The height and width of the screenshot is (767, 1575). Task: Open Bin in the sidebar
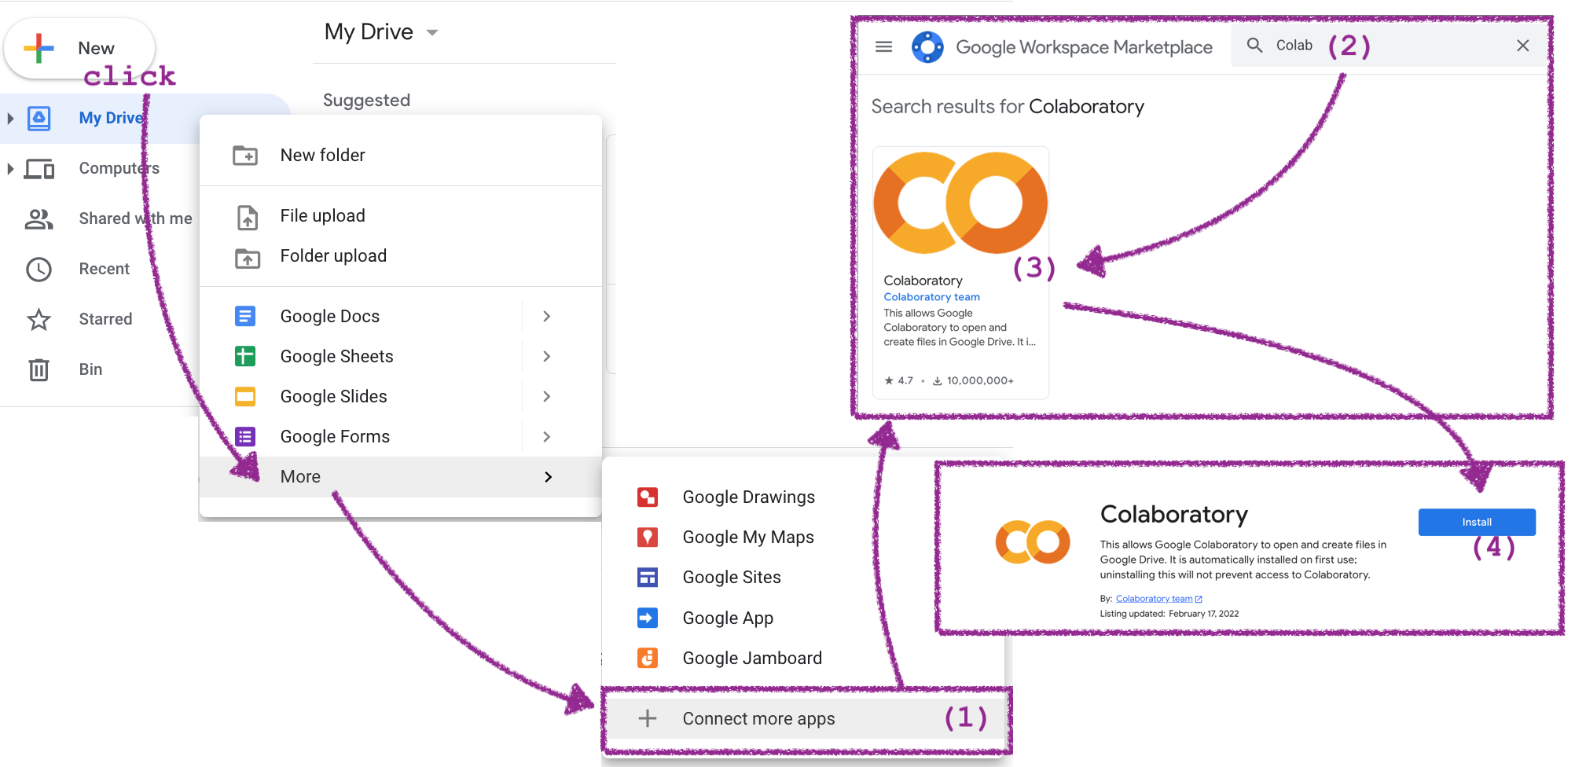[90, 369]
